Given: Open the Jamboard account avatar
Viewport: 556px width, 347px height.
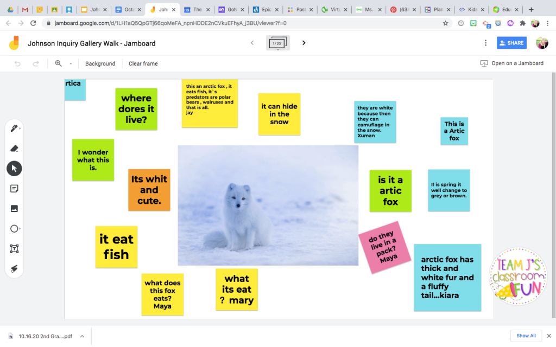Looking at the screenshot, I should click(542, 43).
